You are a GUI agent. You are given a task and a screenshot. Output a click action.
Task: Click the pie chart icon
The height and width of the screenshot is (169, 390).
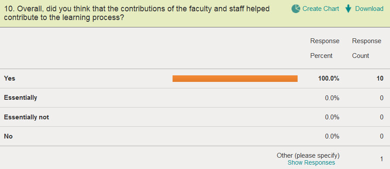point(295,9)
